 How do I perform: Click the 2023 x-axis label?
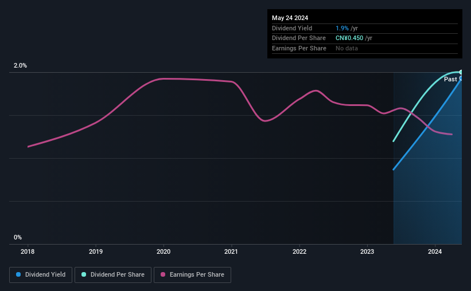coord(367,251)
